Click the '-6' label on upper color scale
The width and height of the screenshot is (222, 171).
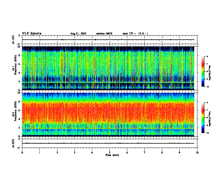207,56
